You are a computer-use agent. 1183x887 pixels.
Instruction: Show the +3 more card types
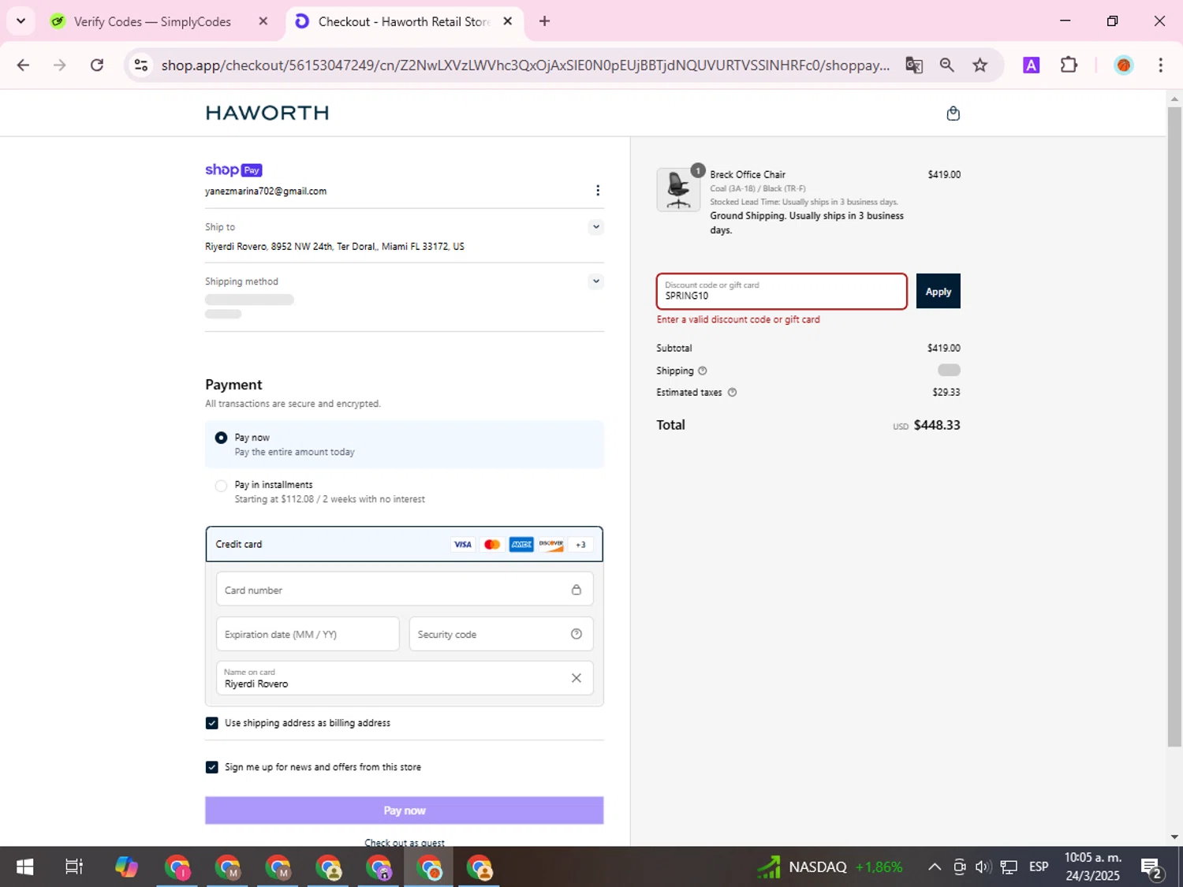point(580,544)
